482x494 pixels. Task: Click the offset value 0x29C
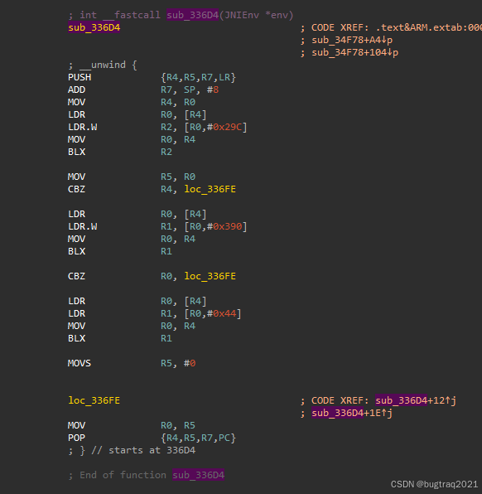point(227,127)
